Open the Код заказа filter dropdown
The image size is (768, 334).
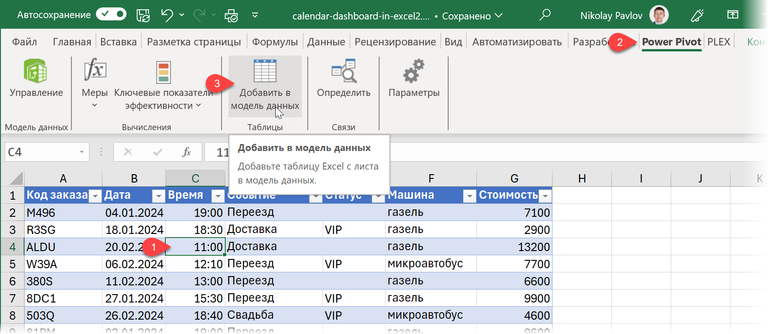click(95, 196)
